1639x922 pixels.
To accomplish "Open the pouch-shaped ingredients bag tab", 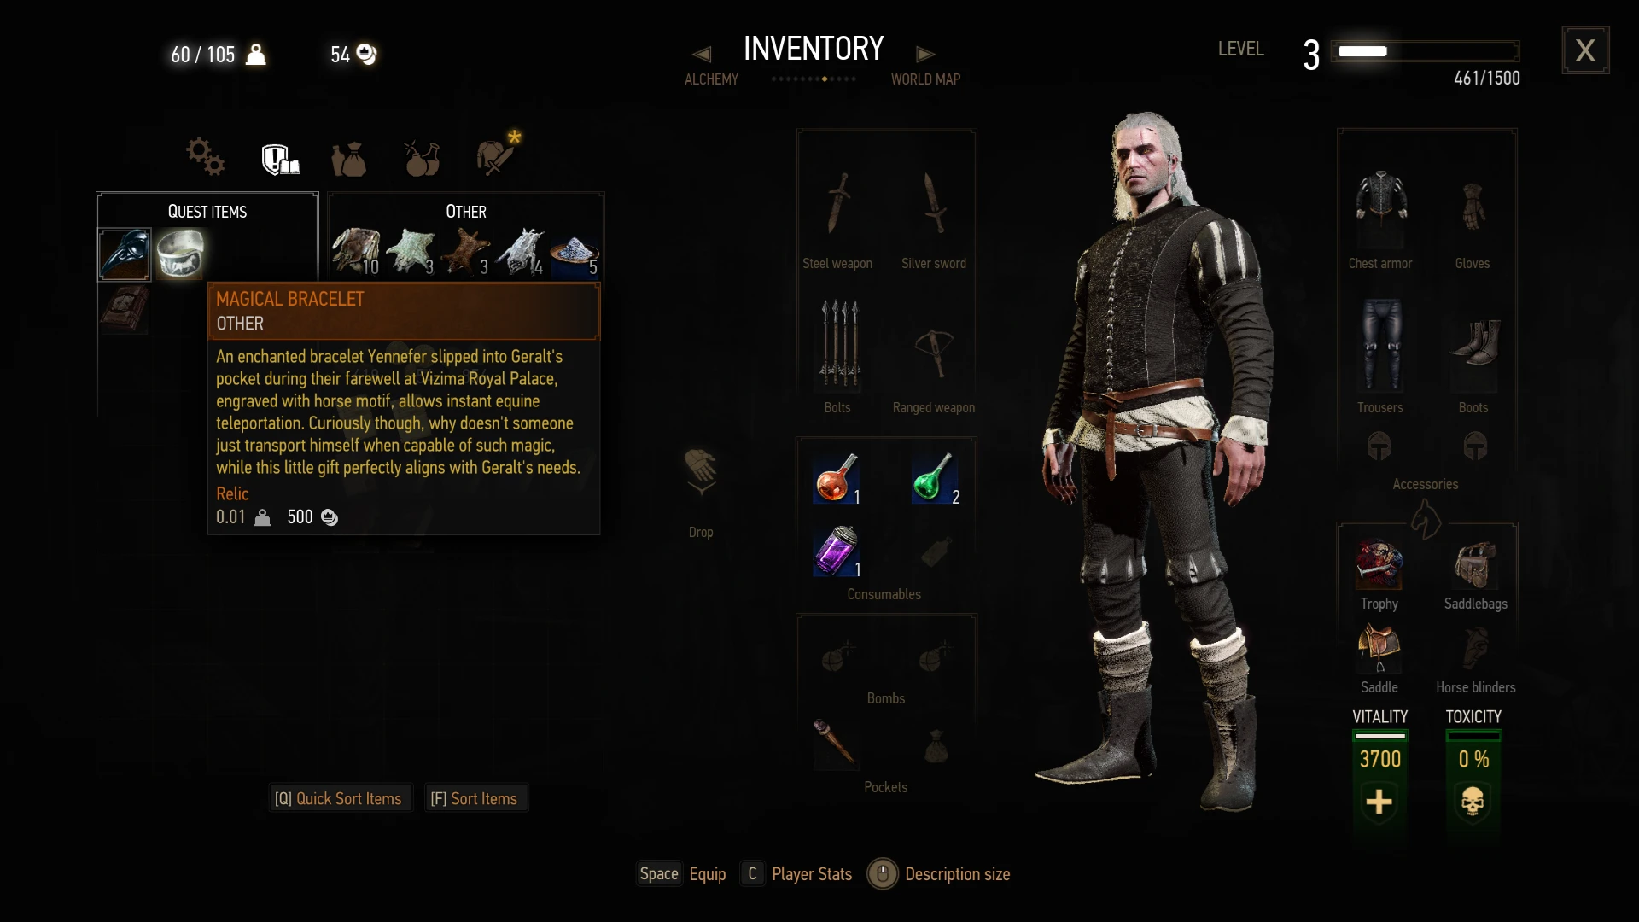I will (x=349, y=159).
